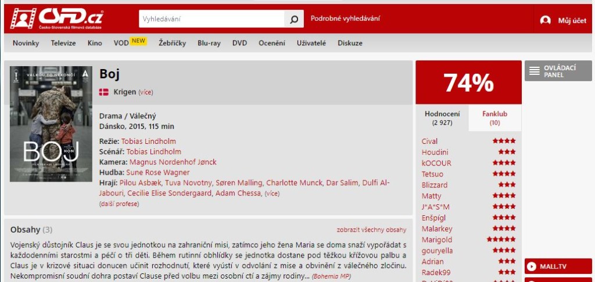
Task: Open the MALL.TV button
Action: (558, 266)
